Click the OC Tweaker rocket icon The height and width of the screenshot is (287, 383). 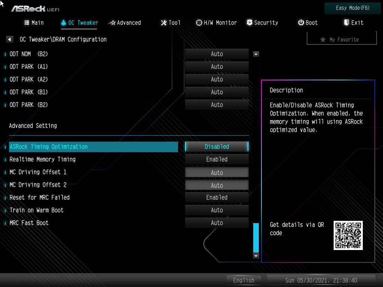click(x=64, y=23)
